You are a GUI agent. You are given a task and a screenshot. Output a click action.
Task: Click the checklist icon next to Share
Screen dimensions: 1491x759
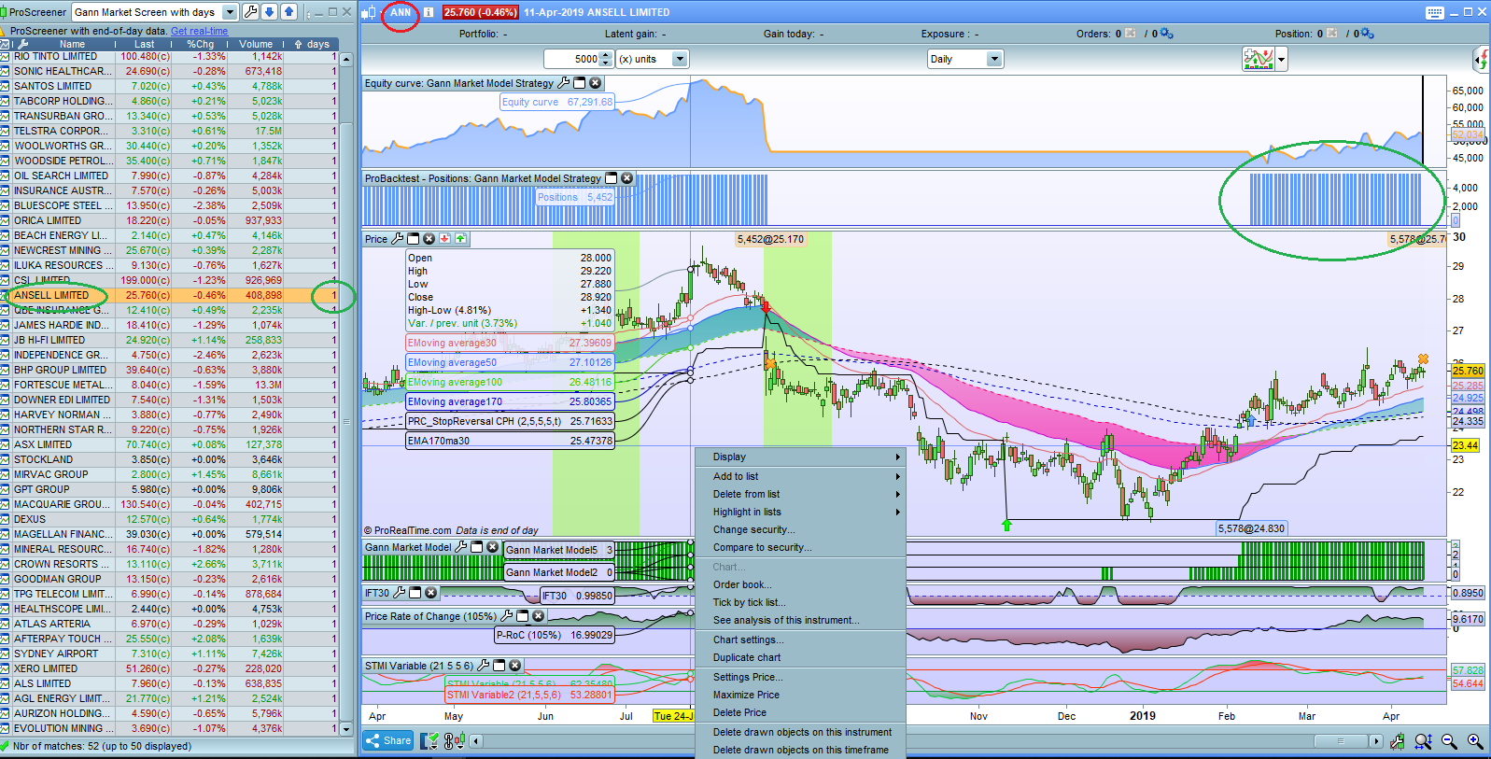pos(429,741)
